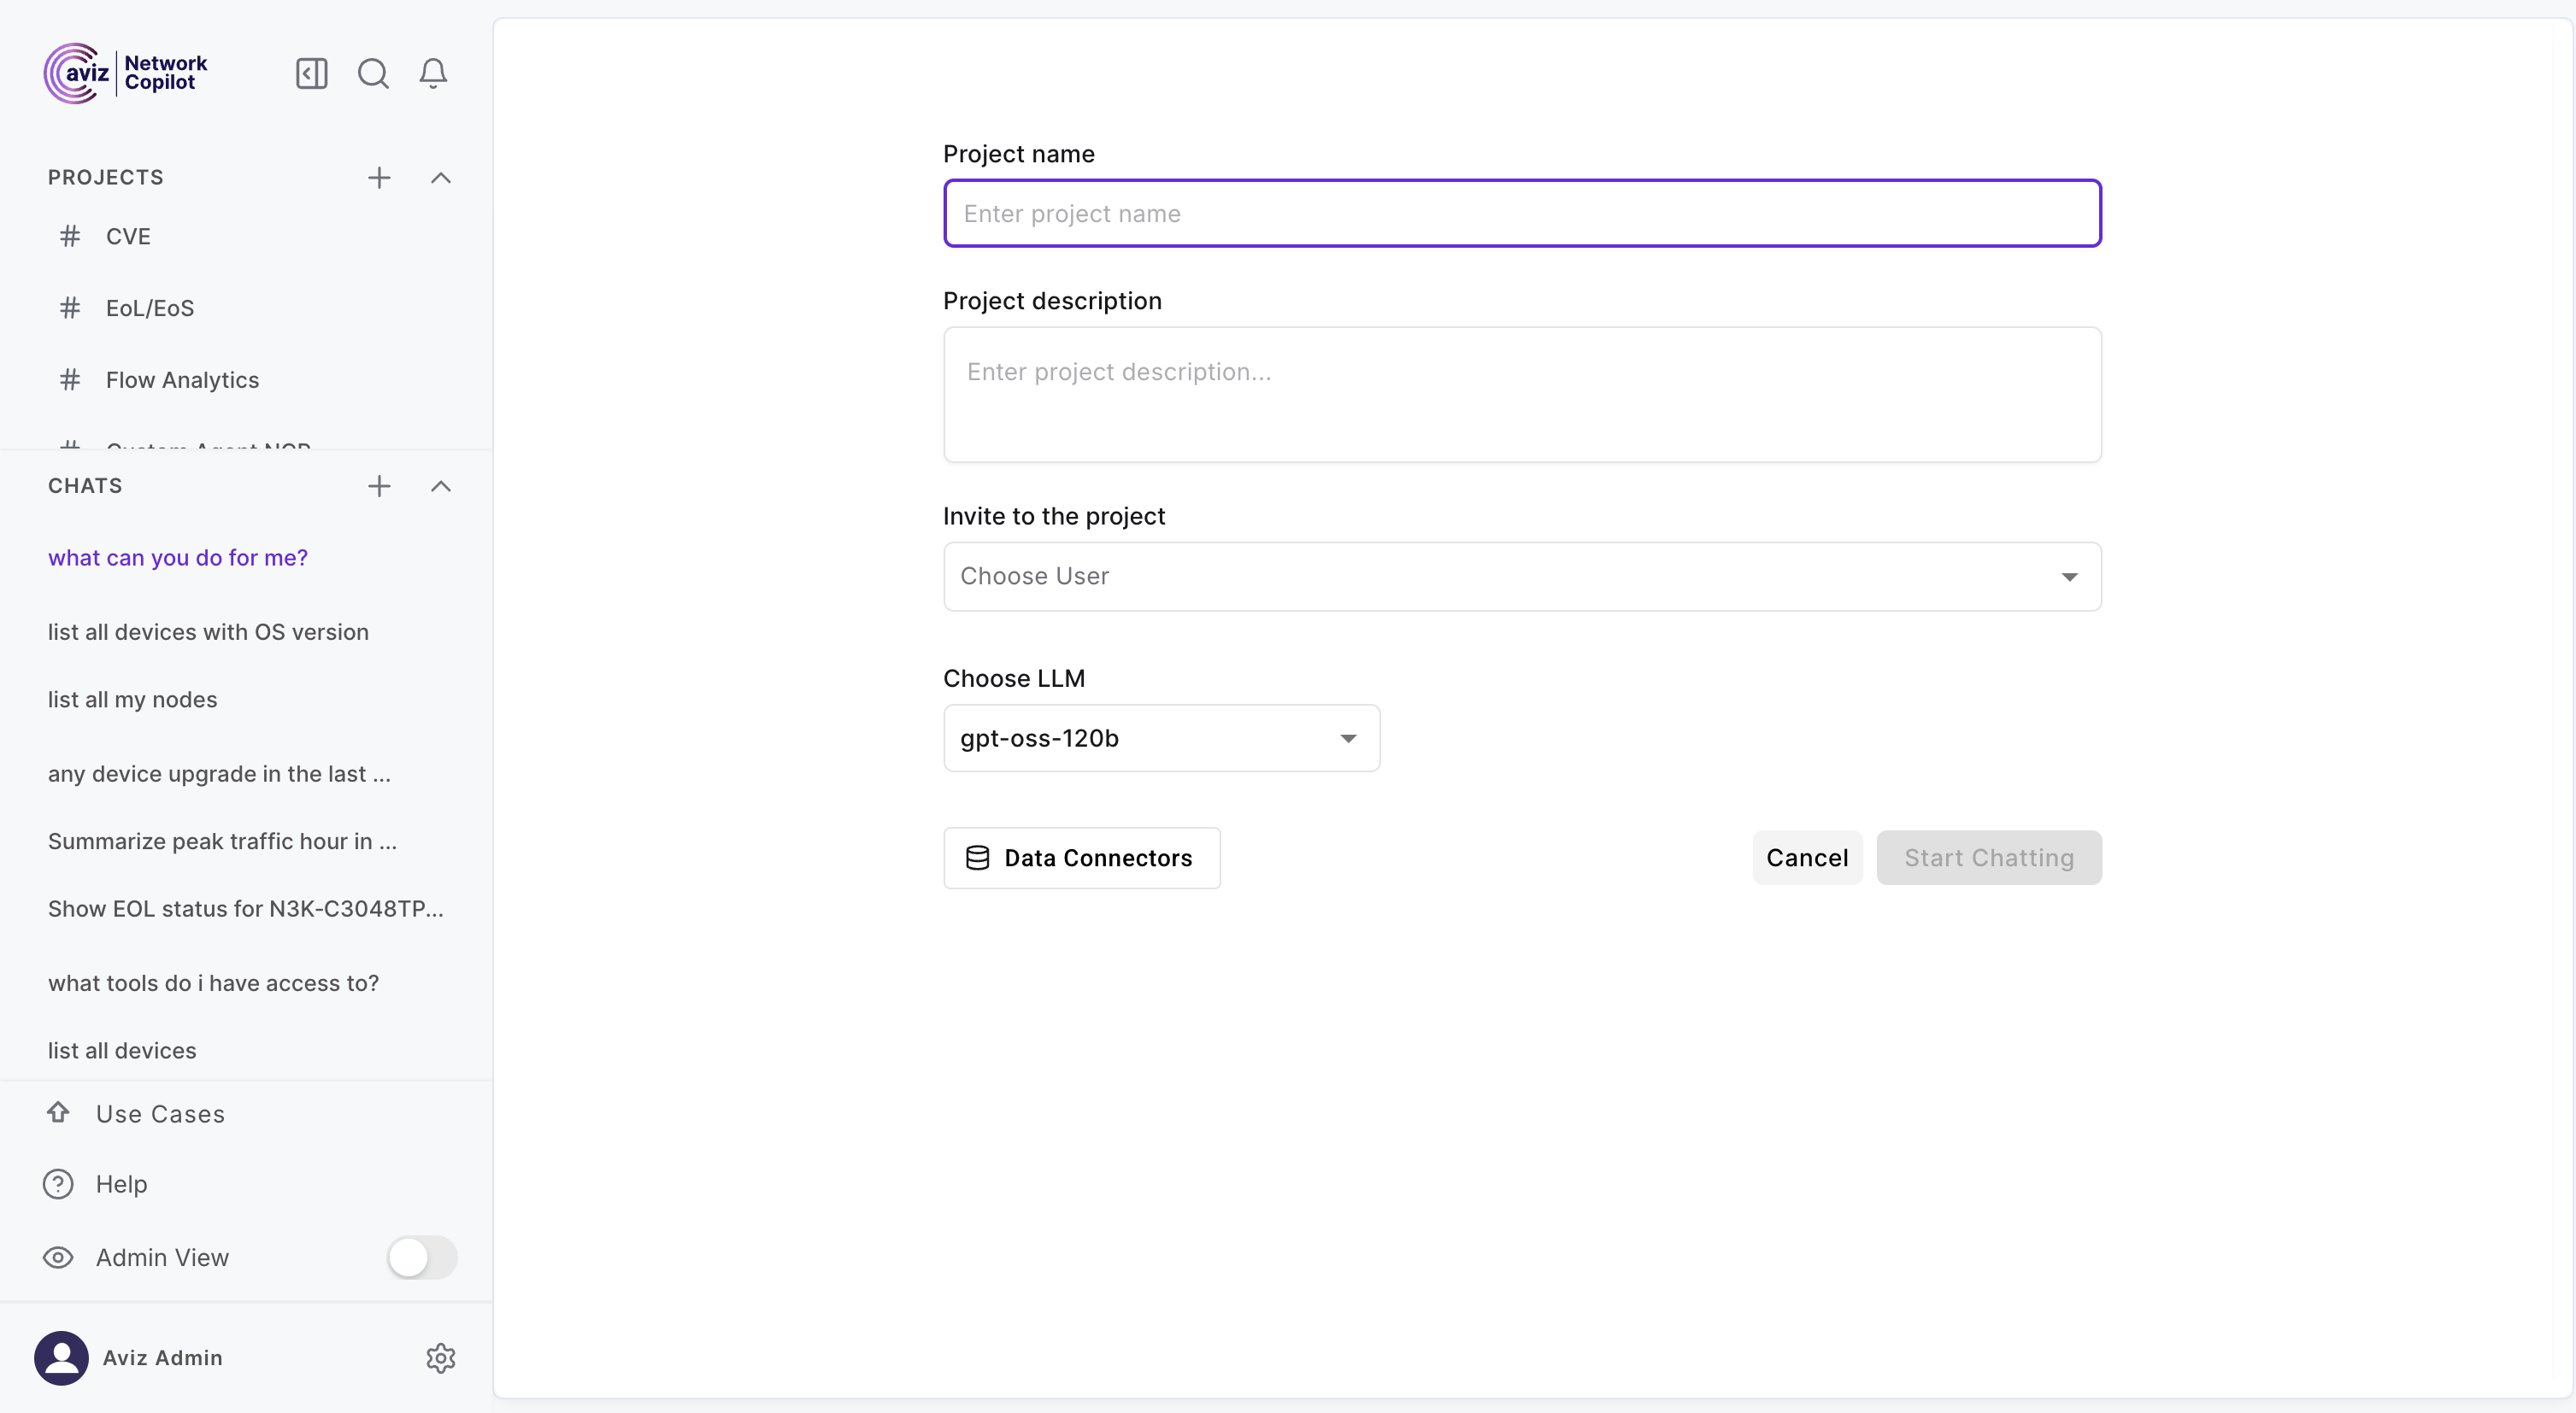
Task: Open the EoL/EoS project
Action: 150,308
